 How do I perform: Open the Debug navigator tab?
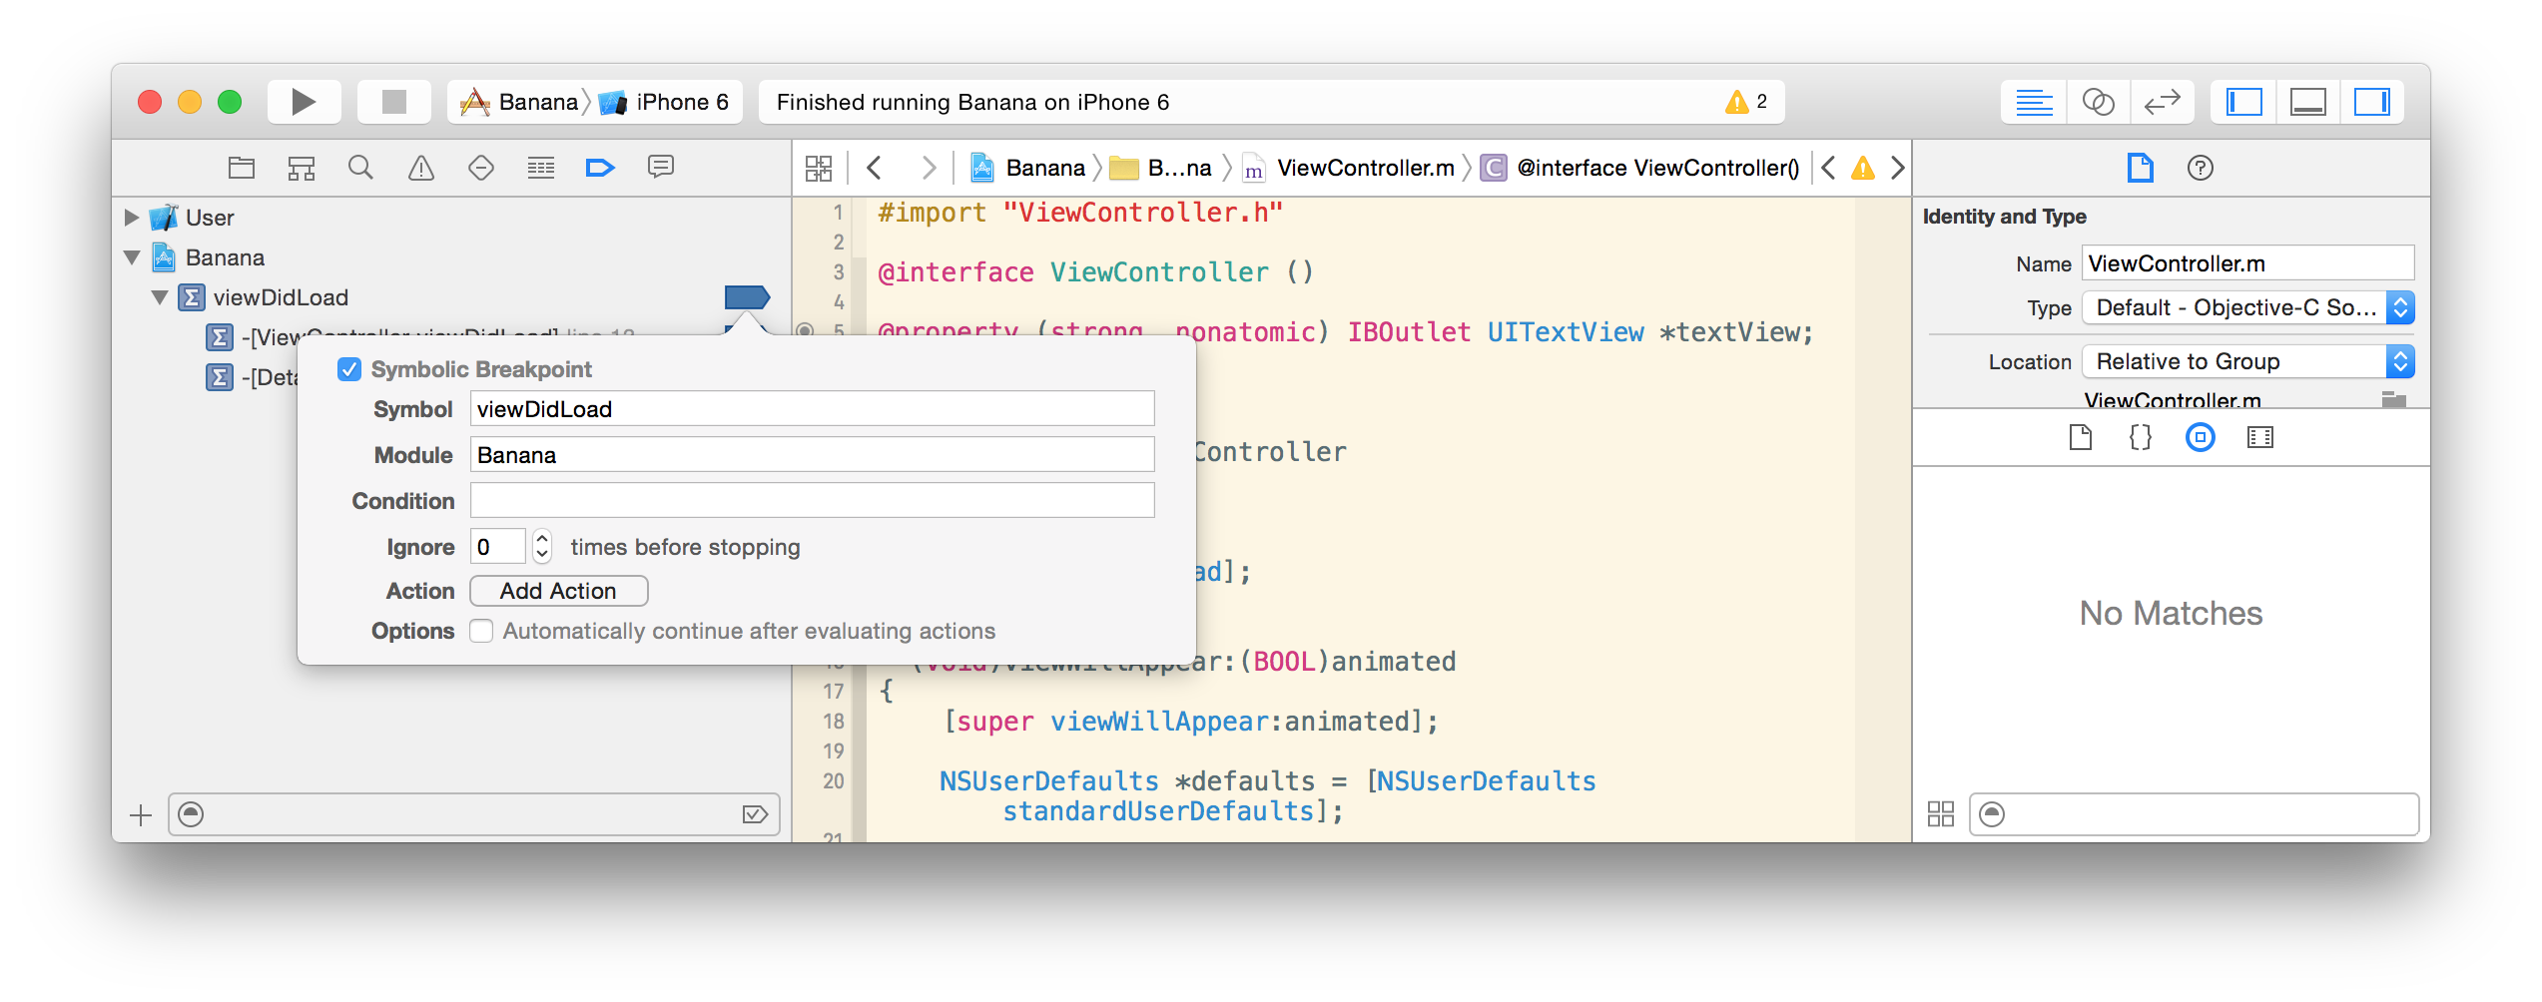541,168
